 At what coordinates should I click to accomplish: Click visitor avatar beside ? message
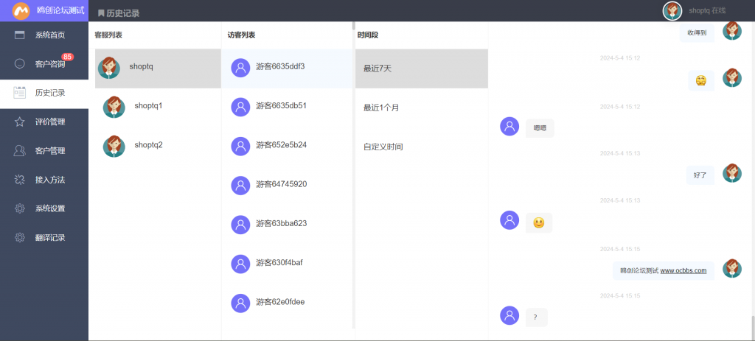click(509, 315)
